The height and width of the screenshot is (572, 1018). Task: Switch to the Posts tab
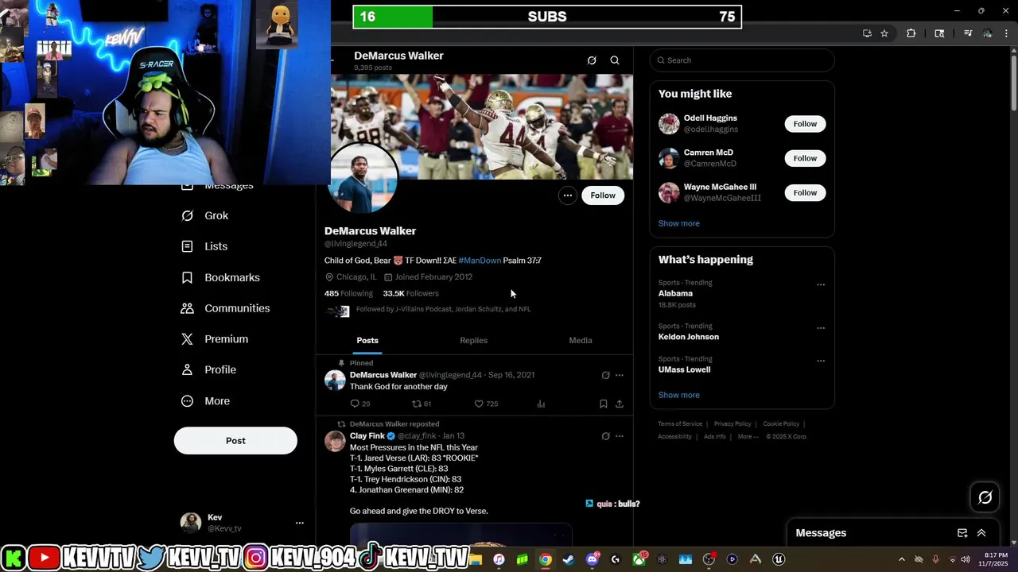367,340
